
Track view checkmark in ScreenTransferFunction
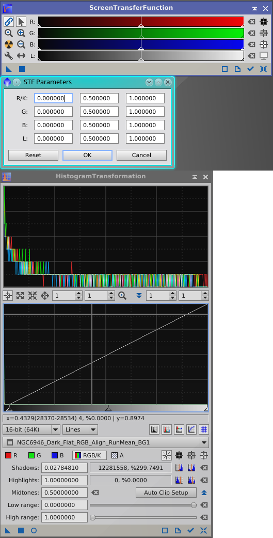[250, 69]
